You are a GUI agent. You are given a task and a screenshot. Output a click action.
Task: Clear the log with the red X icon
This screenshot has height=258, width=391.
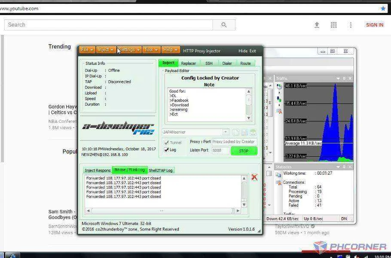254,177
